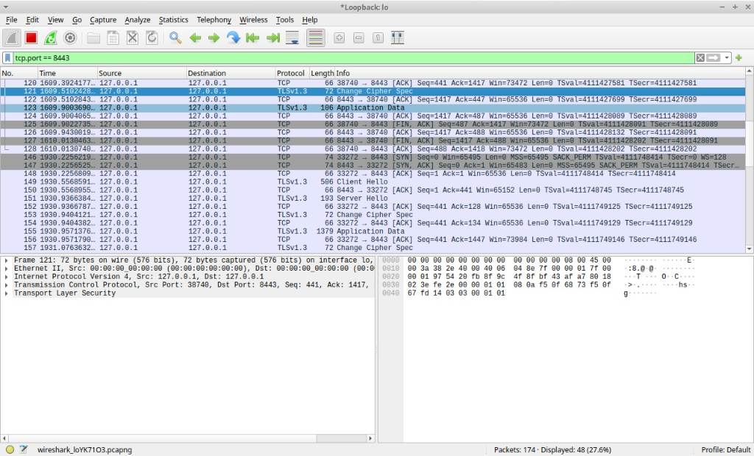Sort by the Protocol column header
This screenshot has width=754, height=456.
[x=292, y=73]
